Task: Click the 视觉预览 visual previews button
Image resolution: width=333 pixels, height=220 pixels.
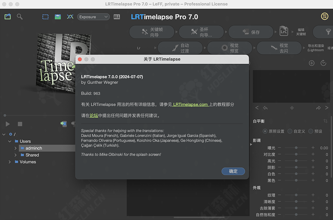Action: coord(229,48)
